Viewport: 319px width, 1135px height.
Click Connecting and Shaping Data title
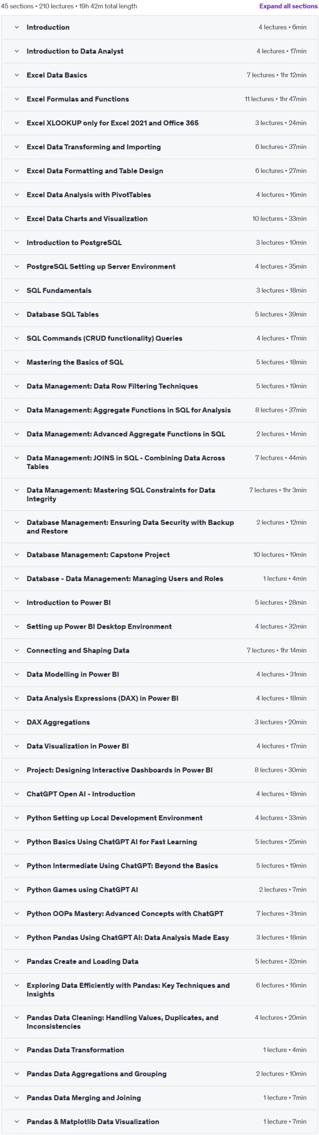coord(78,650)
